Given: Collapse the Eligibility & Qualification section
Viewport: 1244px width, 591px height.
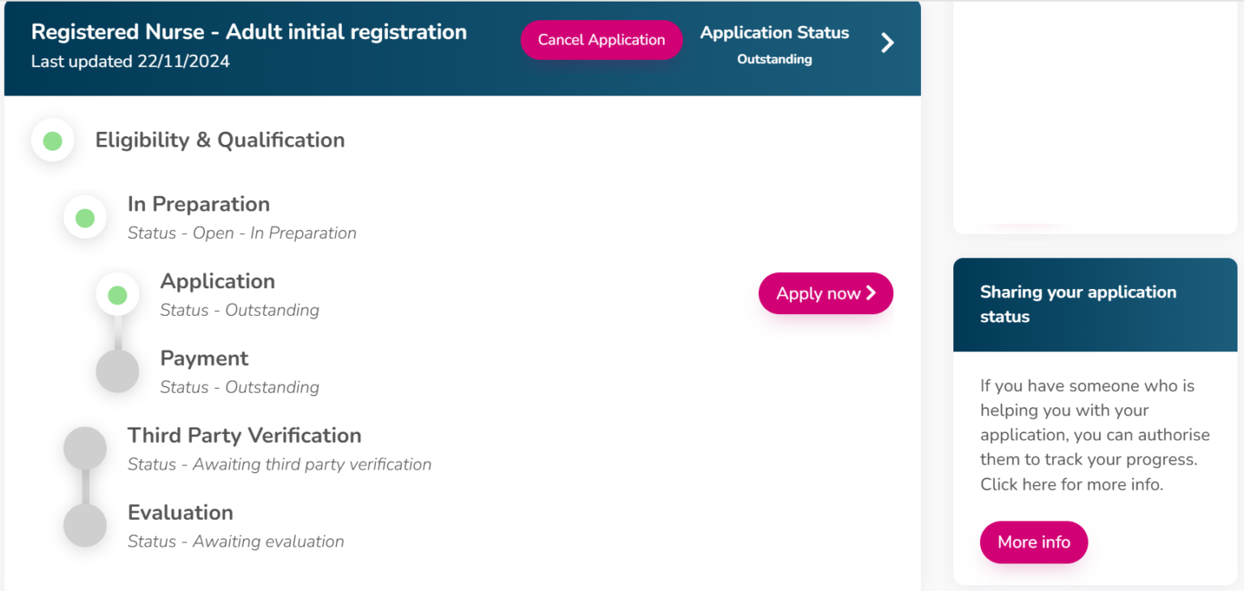Looking at the screenshot, I should pyautogui.click(x=219, y=140).
